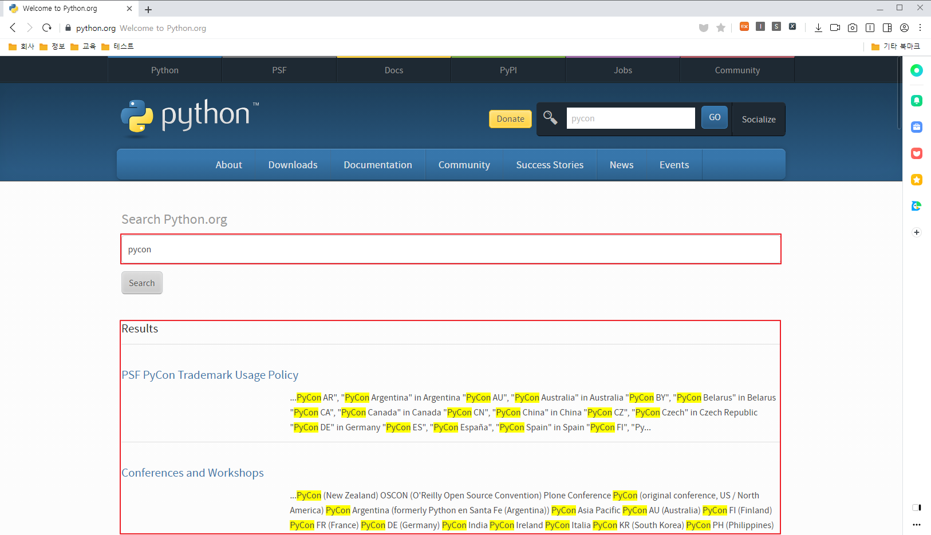Close the Welcome to Python.org tab
This screenshot has height=535, width=931.
click(129, 9)
